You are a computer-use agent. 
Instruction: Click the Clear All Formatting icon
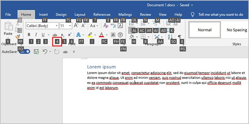[106, 25]
